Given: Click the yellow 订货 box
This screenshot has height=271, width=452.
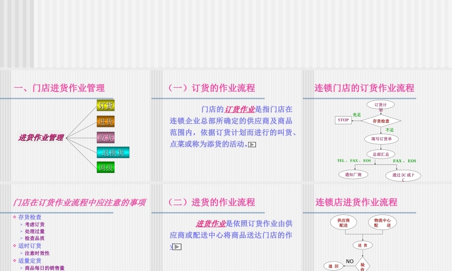Looking at the screenshot, I should pos(105,105).
